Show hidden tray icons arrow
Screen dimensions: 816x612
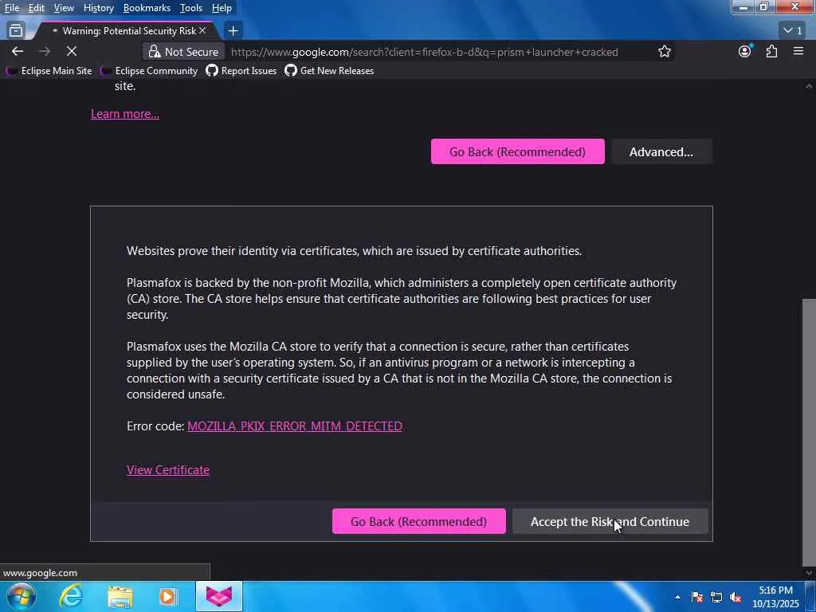[x=677, y=597]
